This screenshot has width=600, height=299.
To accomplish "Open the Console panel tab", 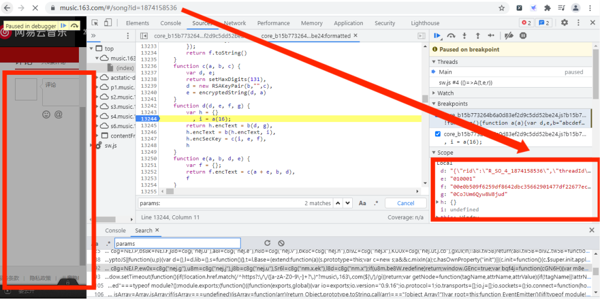I will click(x=171, y=23).
